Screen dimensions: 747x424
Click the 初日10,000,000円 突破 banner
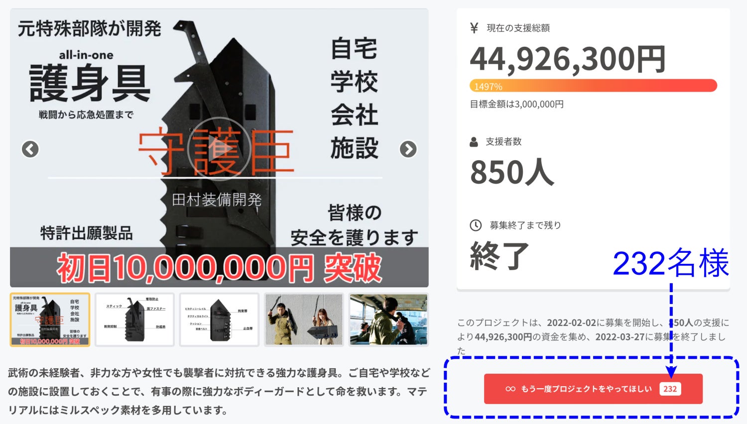[x=219, y=267]
